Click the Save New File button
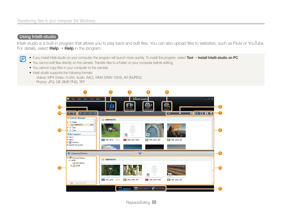This screenshot has width=282, height=213. pos(81,183)
